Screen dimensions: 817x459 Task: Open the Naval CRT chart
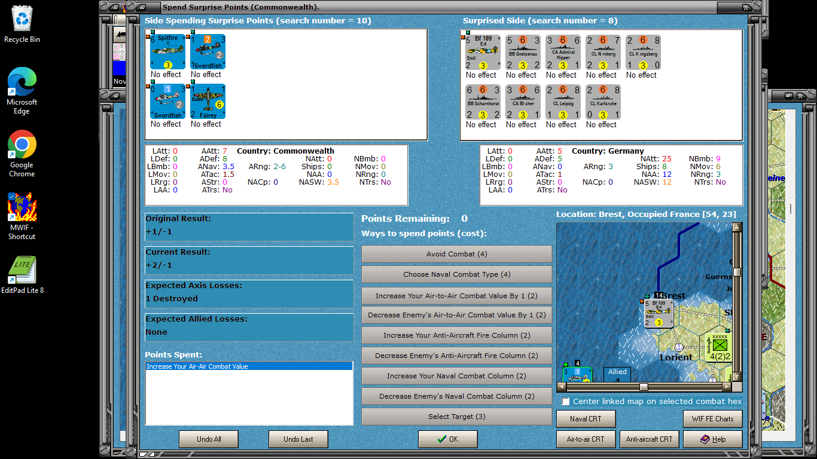point(586,419)
